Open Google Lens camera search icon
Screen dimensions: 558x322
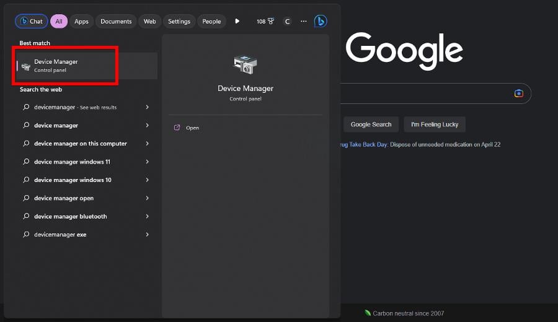tap(518, 94)
